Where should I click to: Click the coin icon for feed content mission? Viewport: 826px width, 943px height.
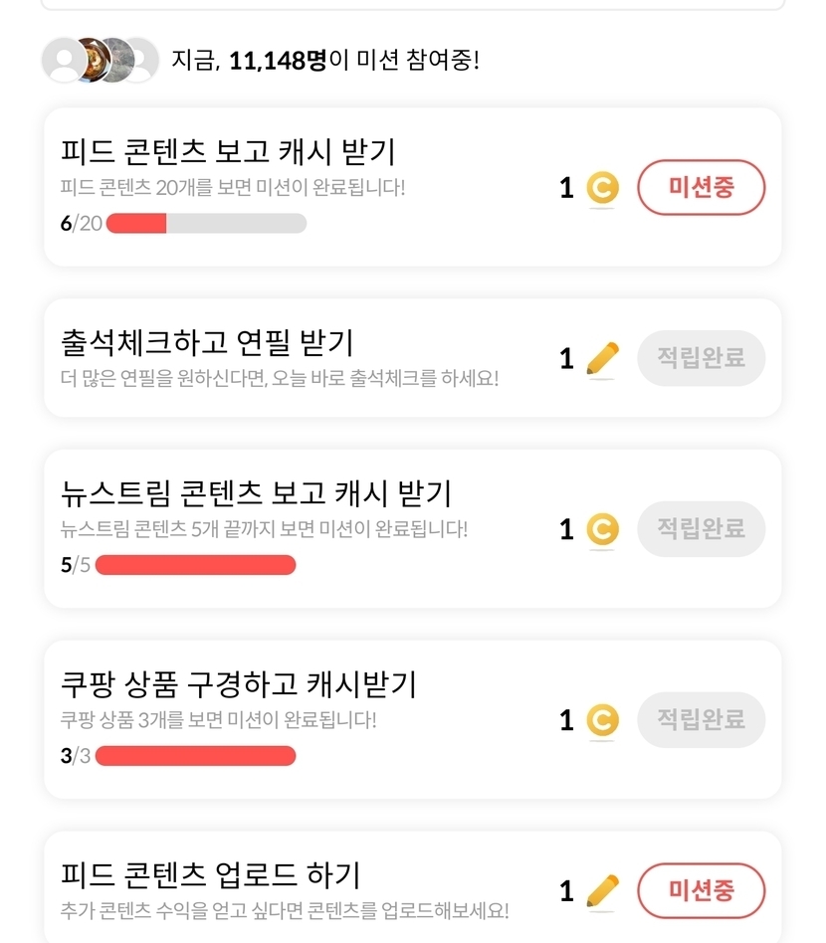tap(602, 188)
